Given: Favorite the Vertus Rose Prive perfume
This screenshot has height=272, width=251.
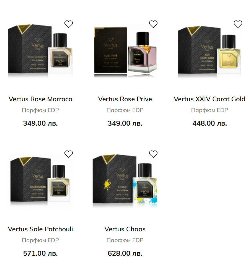Looking at the screenshot, I should tap(153, 24).
